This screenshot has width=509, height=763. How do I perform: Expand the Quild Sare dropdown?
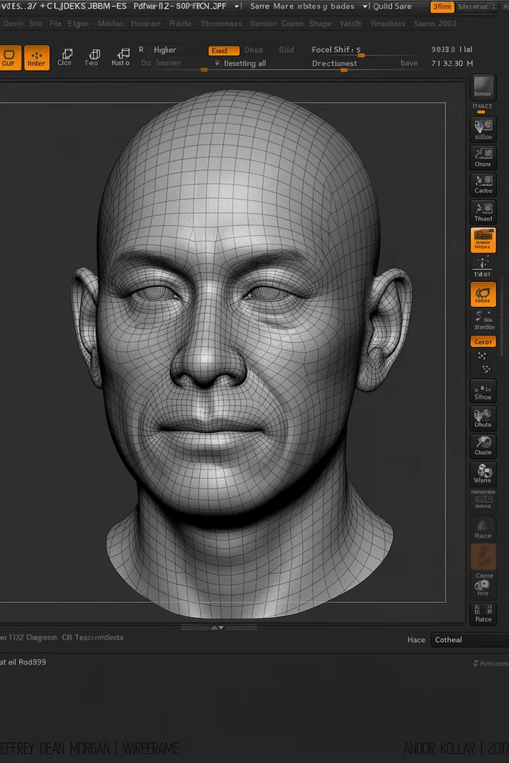tap(391, 6)
